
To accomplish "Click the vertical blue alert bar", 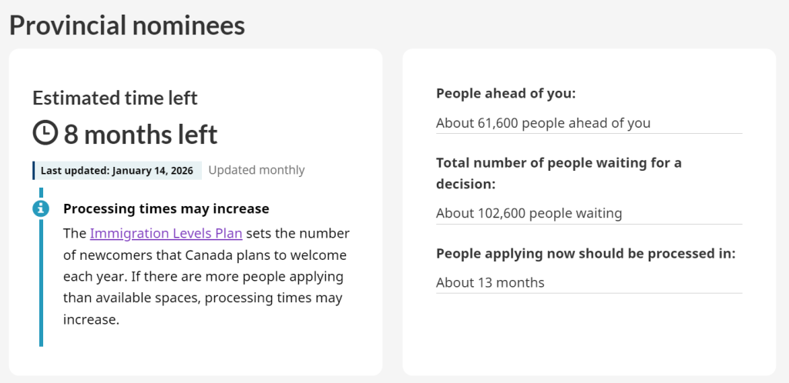I will point(42,292).
